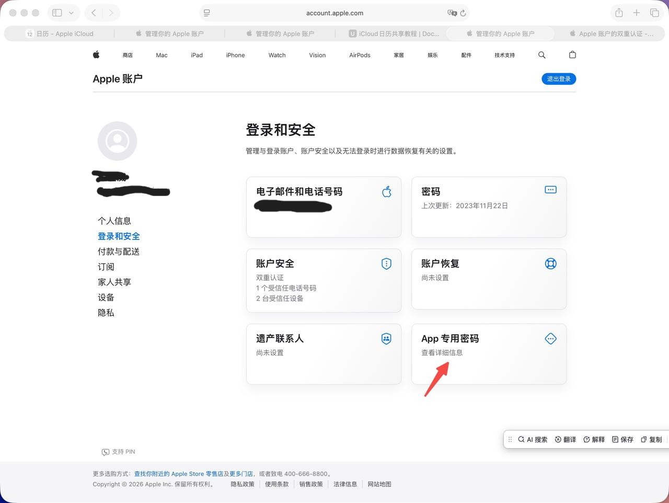Open the 使用条款 footer link
The width and height of the screenshot is (669, 503).
[277, 484]
